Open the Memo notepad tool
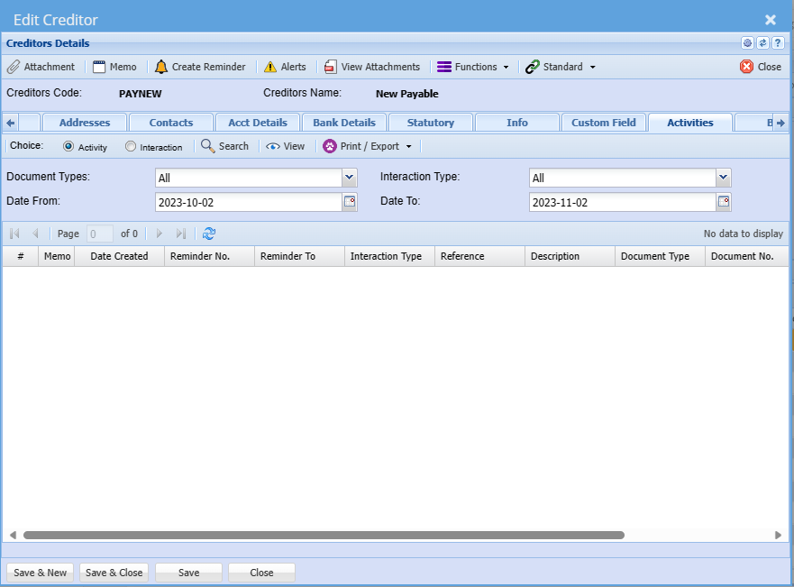The width and height of the screenshot is (794, 587). 99,67
